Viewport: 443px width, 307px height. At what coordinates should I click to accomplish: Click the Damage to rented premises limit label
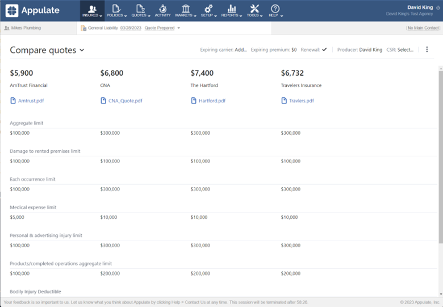45,151
